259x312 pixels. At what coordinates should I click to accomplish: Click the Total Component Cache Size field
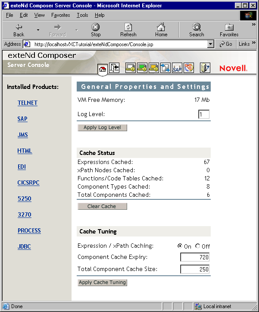point(195,269)
